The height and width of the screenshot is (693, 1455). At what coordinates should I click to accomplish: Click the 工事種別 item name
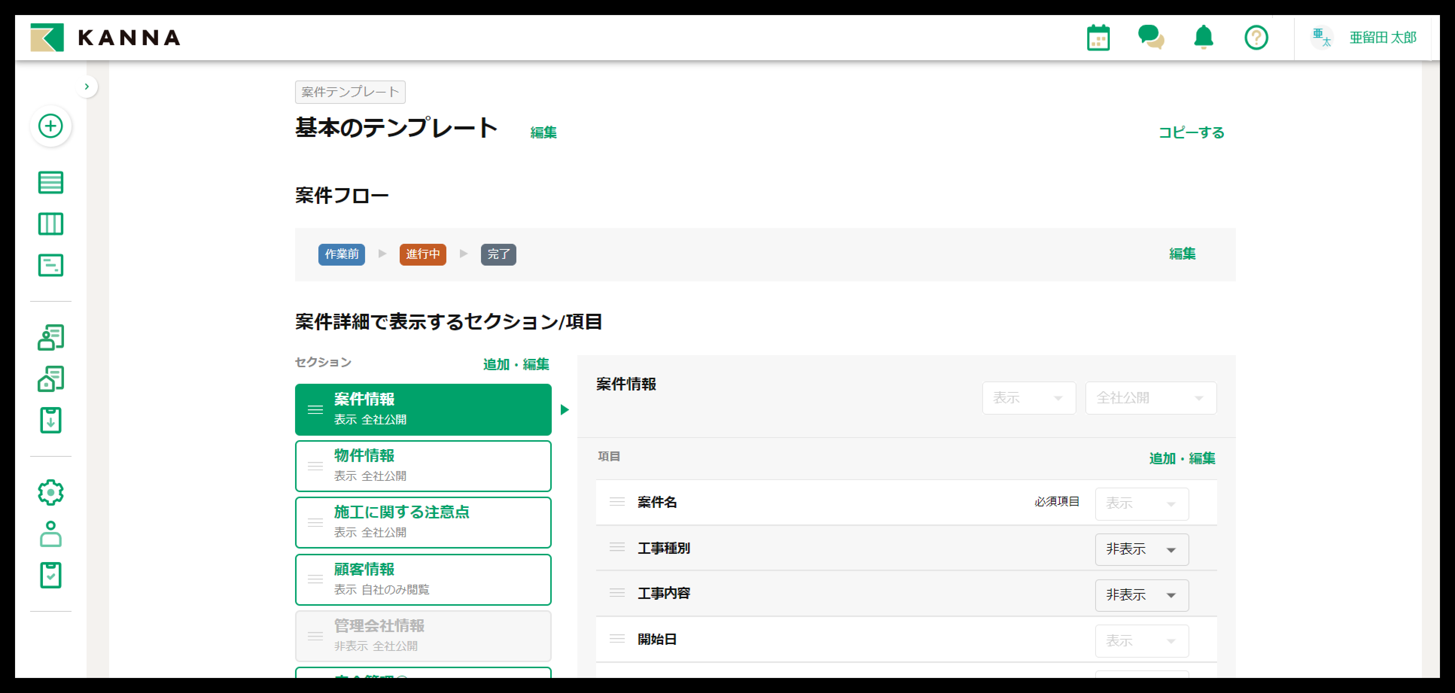pos(664,548)
